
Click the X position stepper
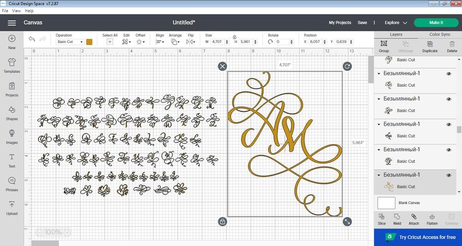pyautogui.click(x=325, y=42)
